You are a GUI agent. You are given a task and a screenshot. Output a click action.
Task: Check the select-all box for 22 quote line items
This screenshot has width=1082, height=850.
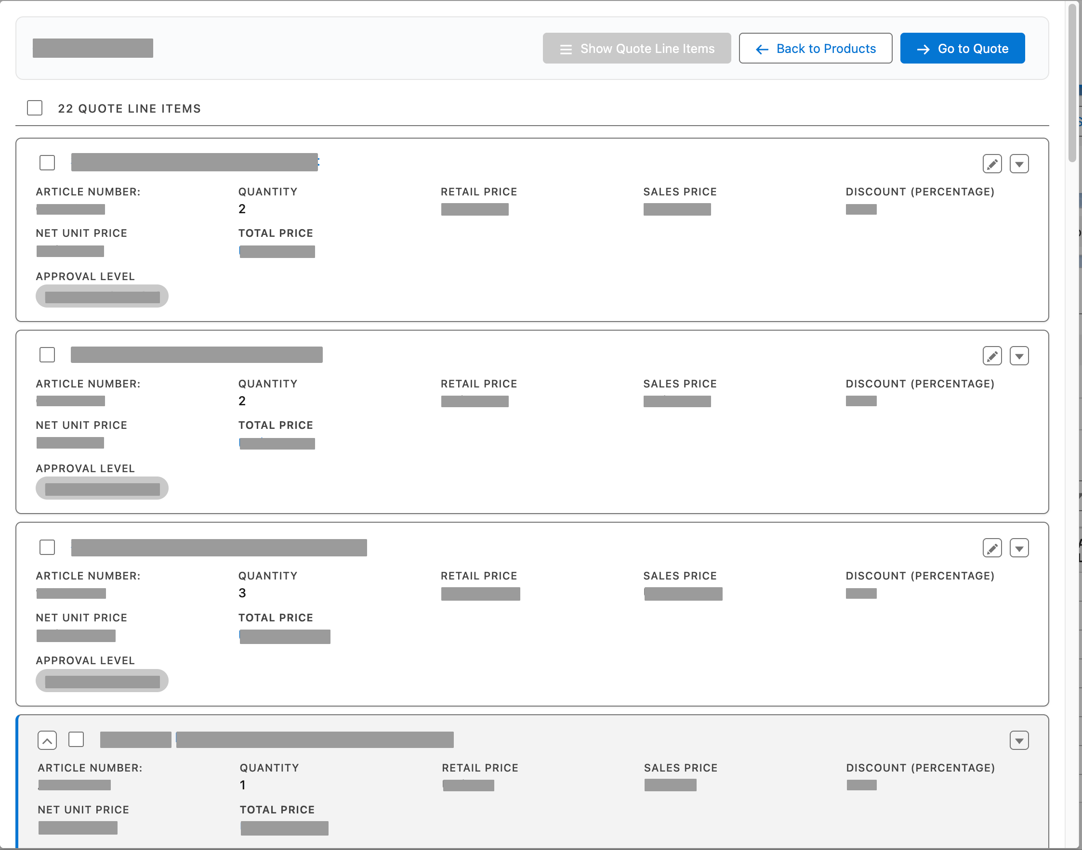pyautogui.click(x=34, y=107)
